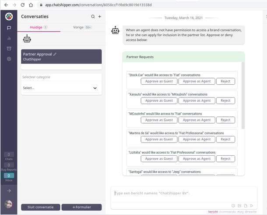This screenshot has width=267, height=215.
Task: Attach a file via document icon
Action: click(246, 206)
